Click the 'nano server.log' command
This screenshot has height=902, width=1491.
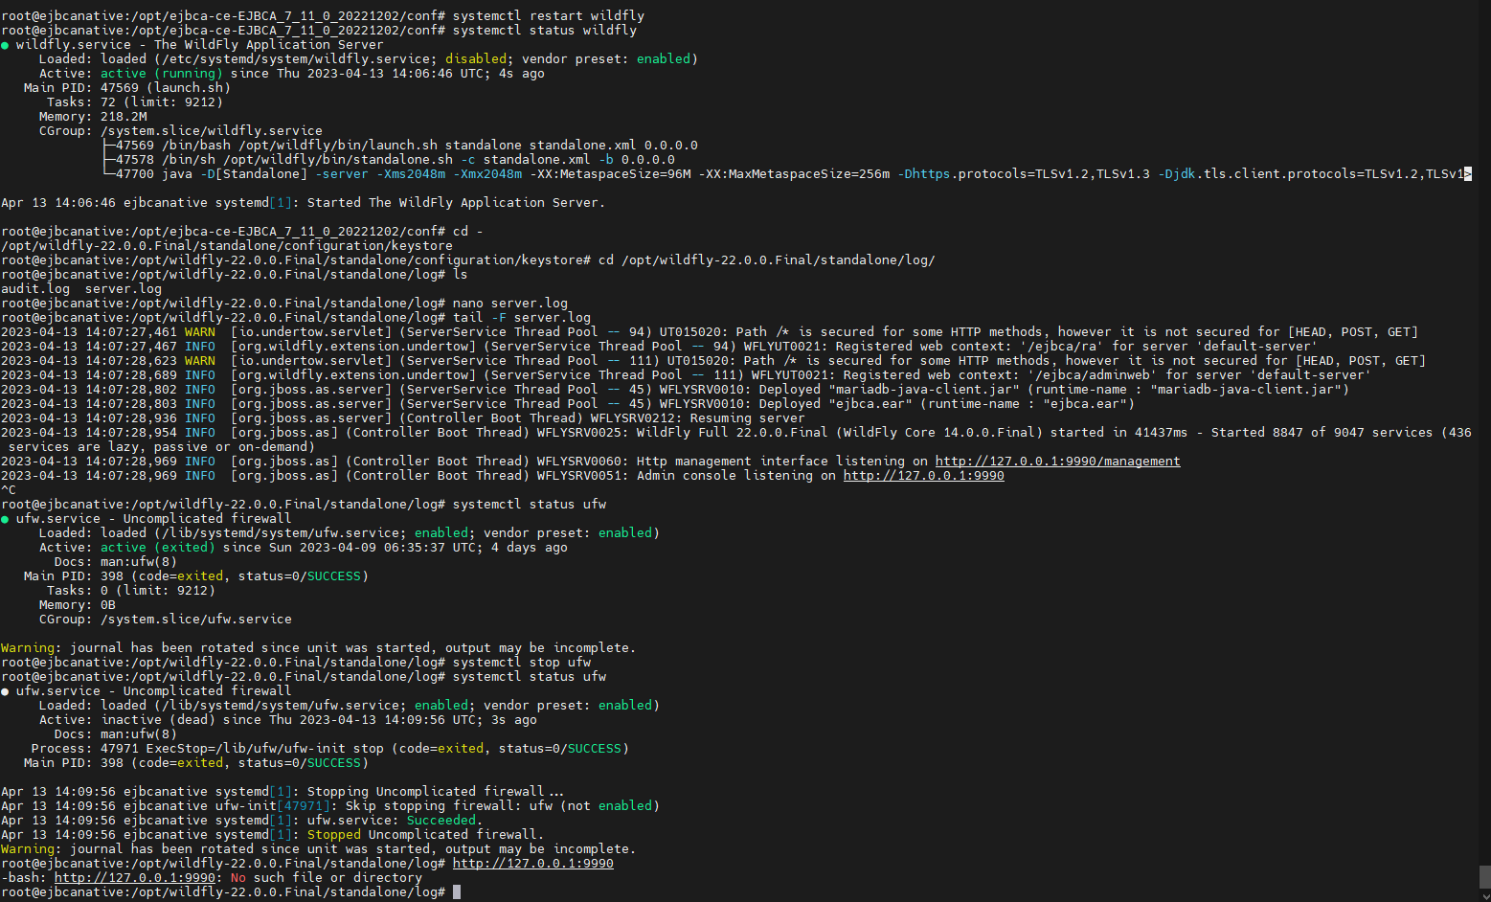(x=509, y=304)
